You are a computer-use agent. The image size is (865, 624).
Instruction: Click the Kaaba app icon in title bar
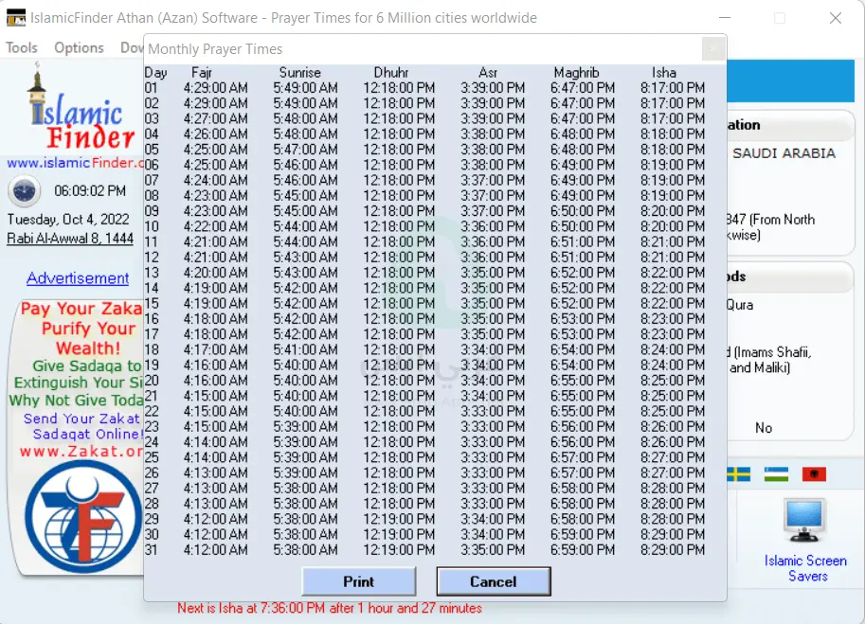[16, 18]
